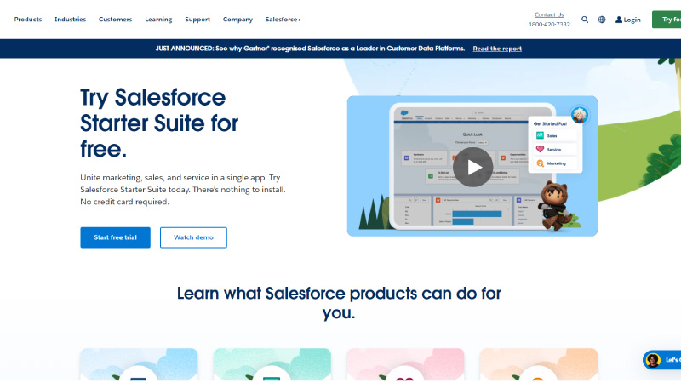Open the teal product card
The width and height of the screenshot is (681, 383).
[x=272, y=365]
